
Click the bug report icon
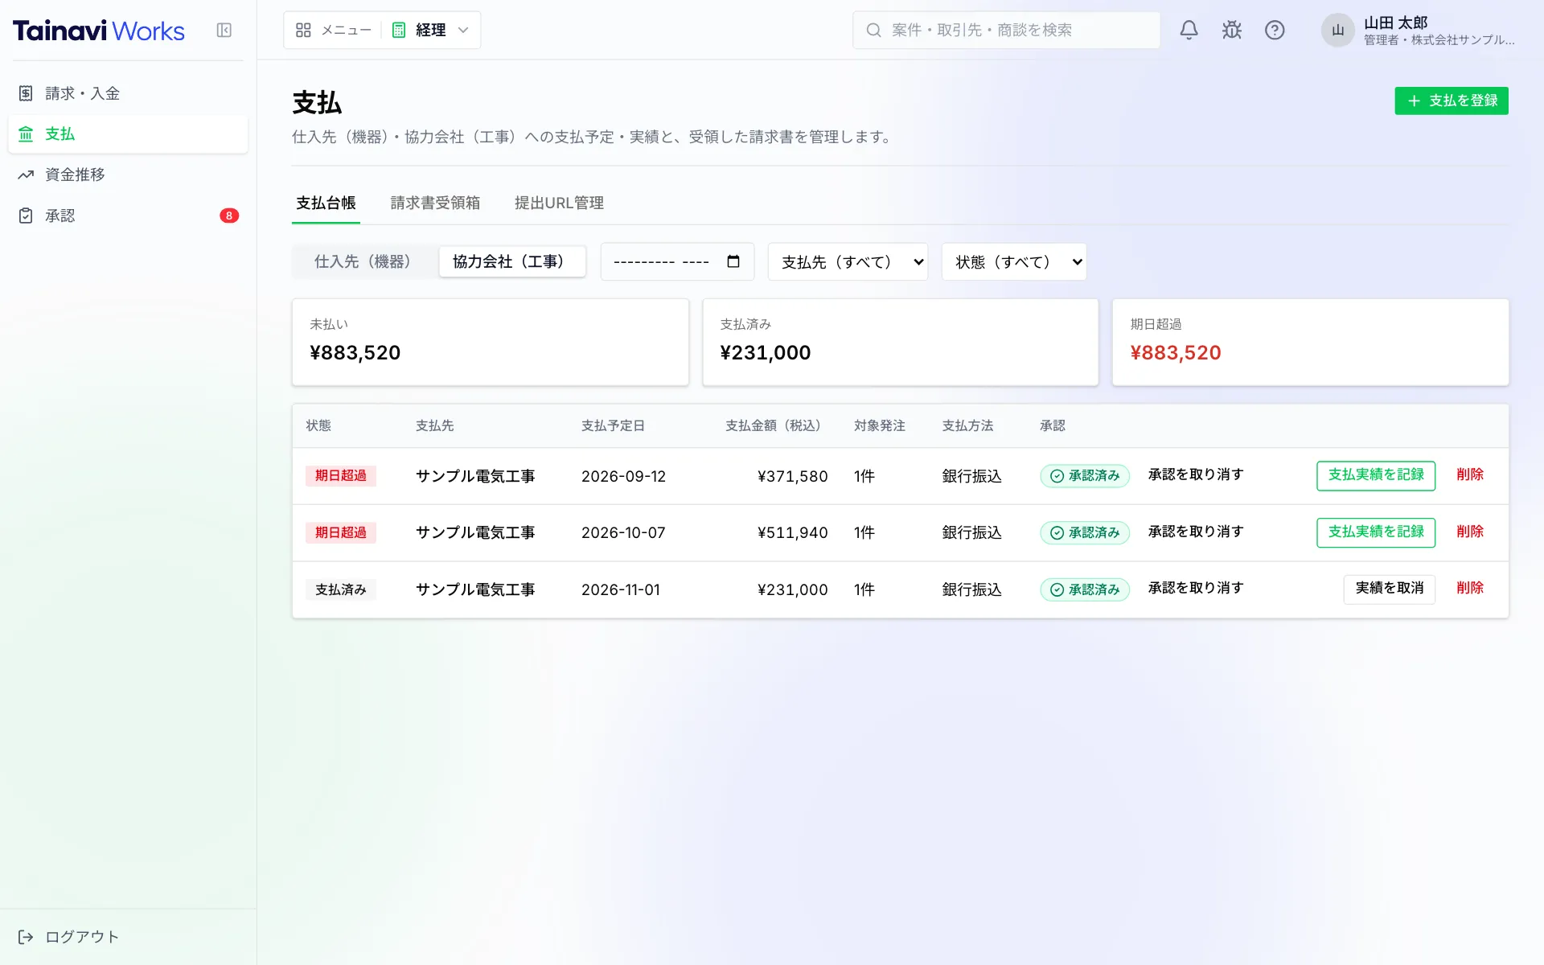(x=1232, y=31)
